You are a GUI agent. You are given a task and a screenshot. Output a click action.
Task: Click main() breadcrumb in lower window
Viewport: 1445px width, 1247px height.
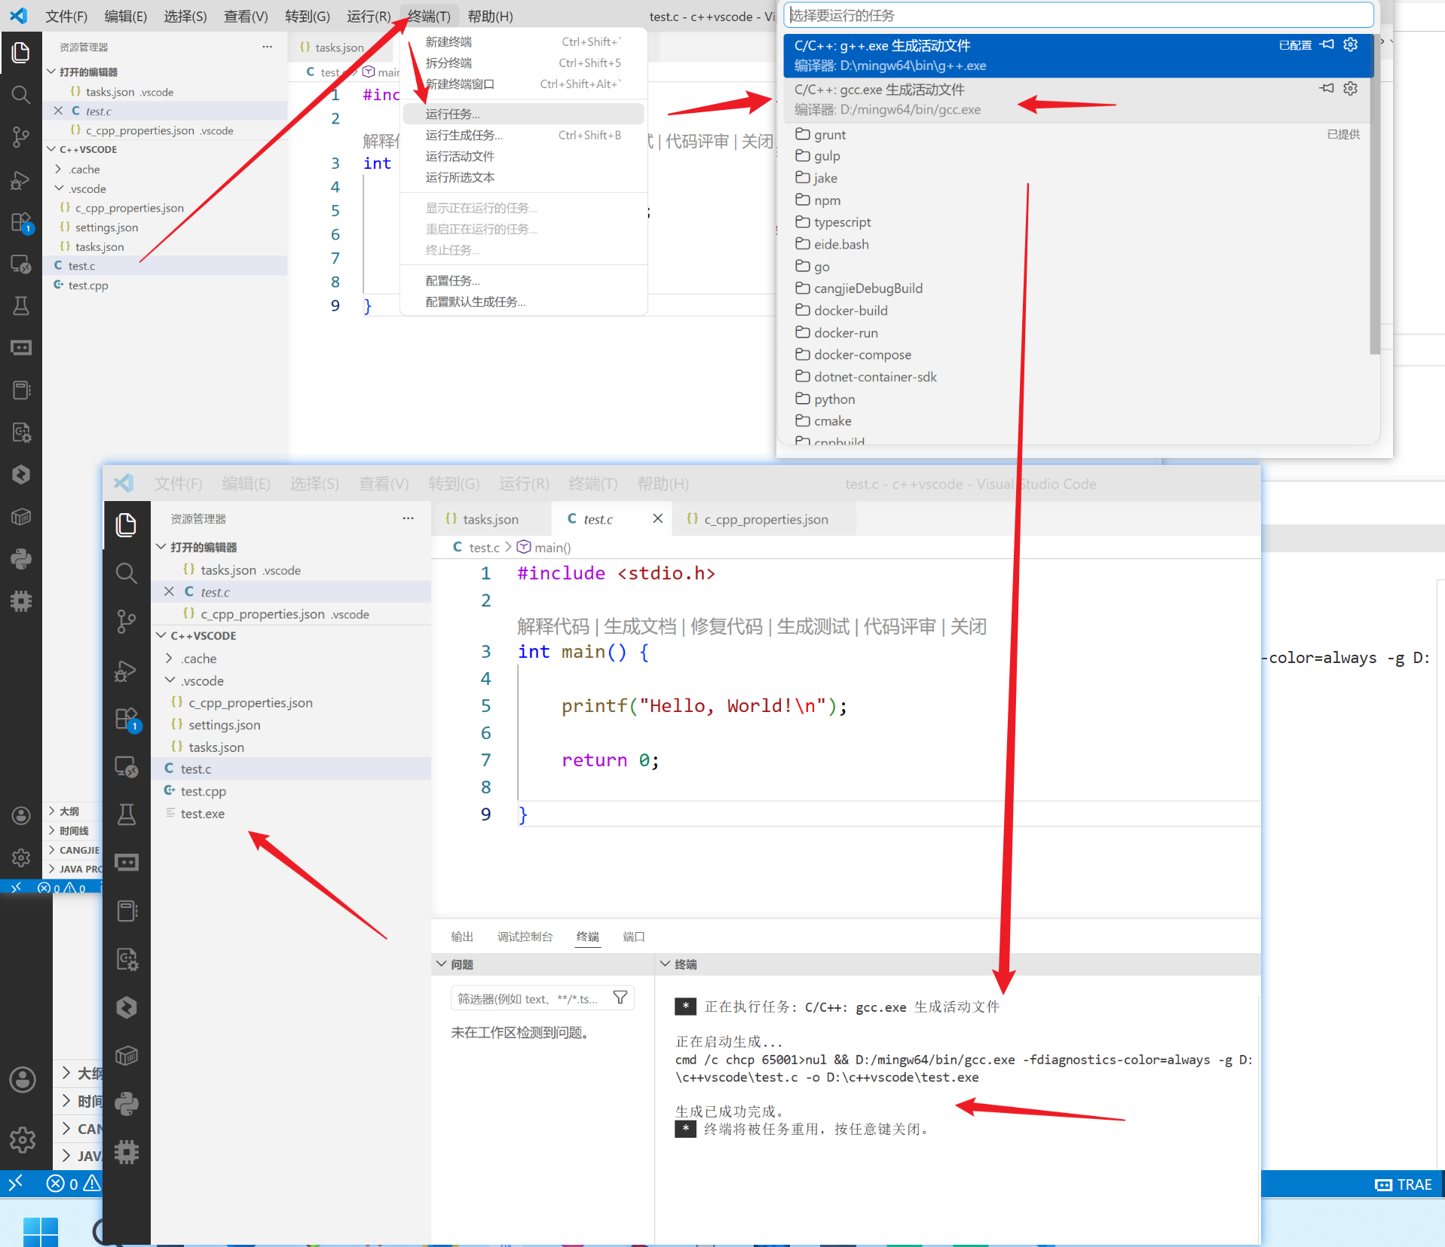pyautogui.click(x=543, y=547)
